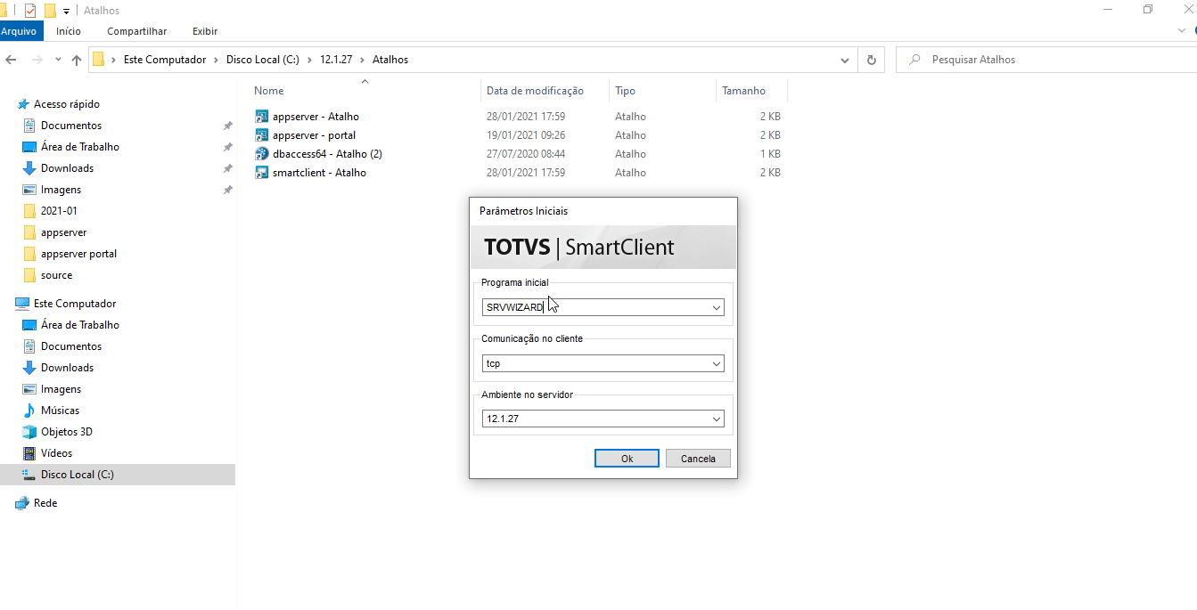Refresh the Atalhos folder view

(x=872, y=60)
